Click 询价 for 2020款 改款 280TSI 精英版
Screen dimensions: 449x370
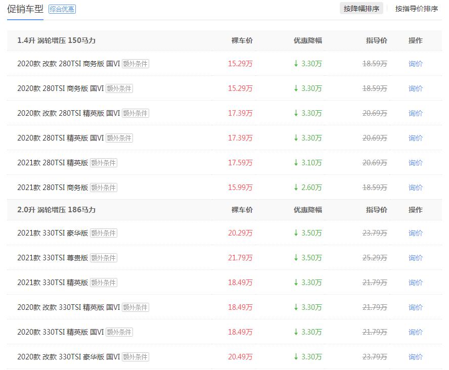(x=416, y=113)
